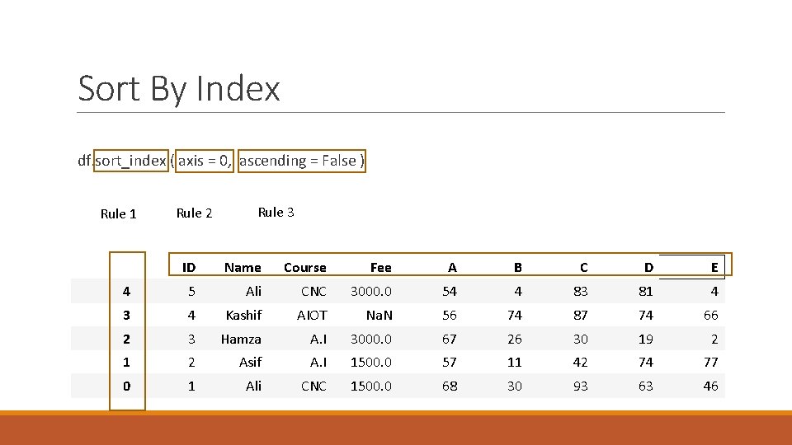The width and height of the screenshot is (792, 445).
Task: Click 'A.I' in Asif's row
Action: click(318, 363)
